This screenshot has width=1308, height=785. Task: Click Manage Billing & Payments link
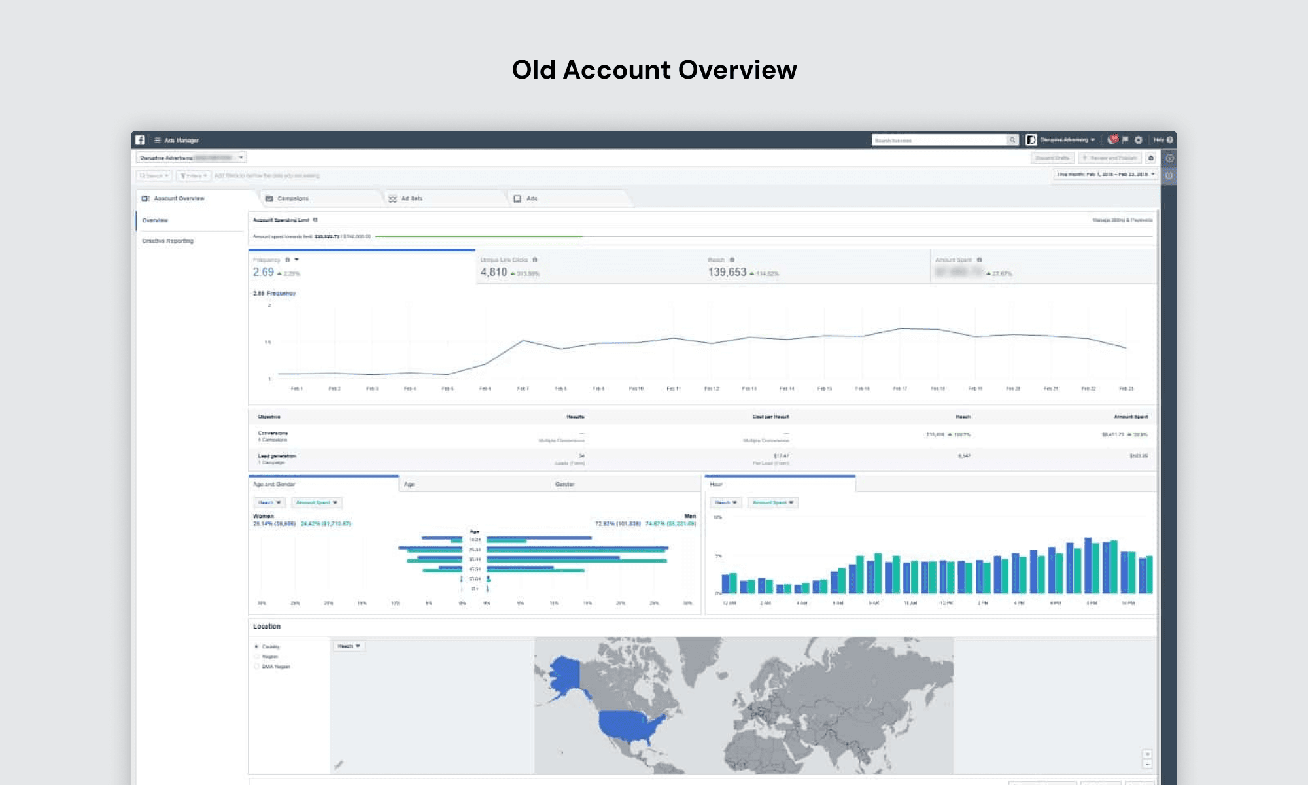point(1122,220)
